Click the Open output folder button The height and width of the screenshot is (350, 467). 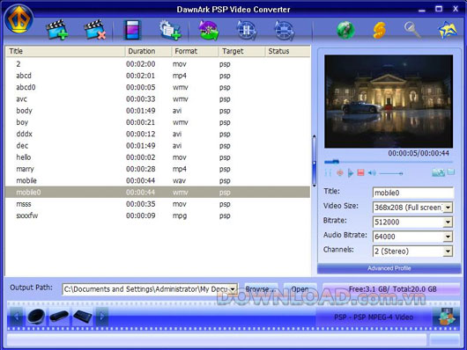point(300,289)
